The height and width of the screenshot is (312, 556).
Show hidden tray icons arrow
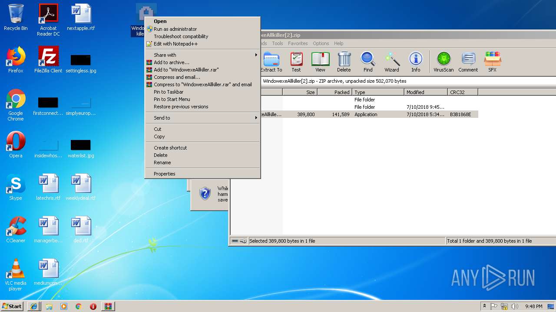(484, 306)
